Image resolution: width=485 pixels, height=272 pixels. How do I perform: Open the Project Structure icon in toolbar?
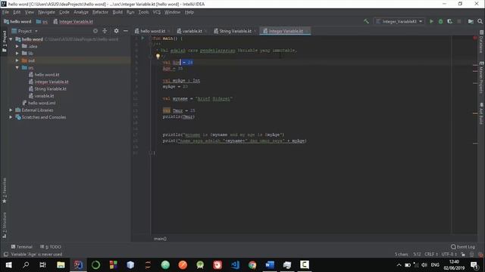coord(471,21)
